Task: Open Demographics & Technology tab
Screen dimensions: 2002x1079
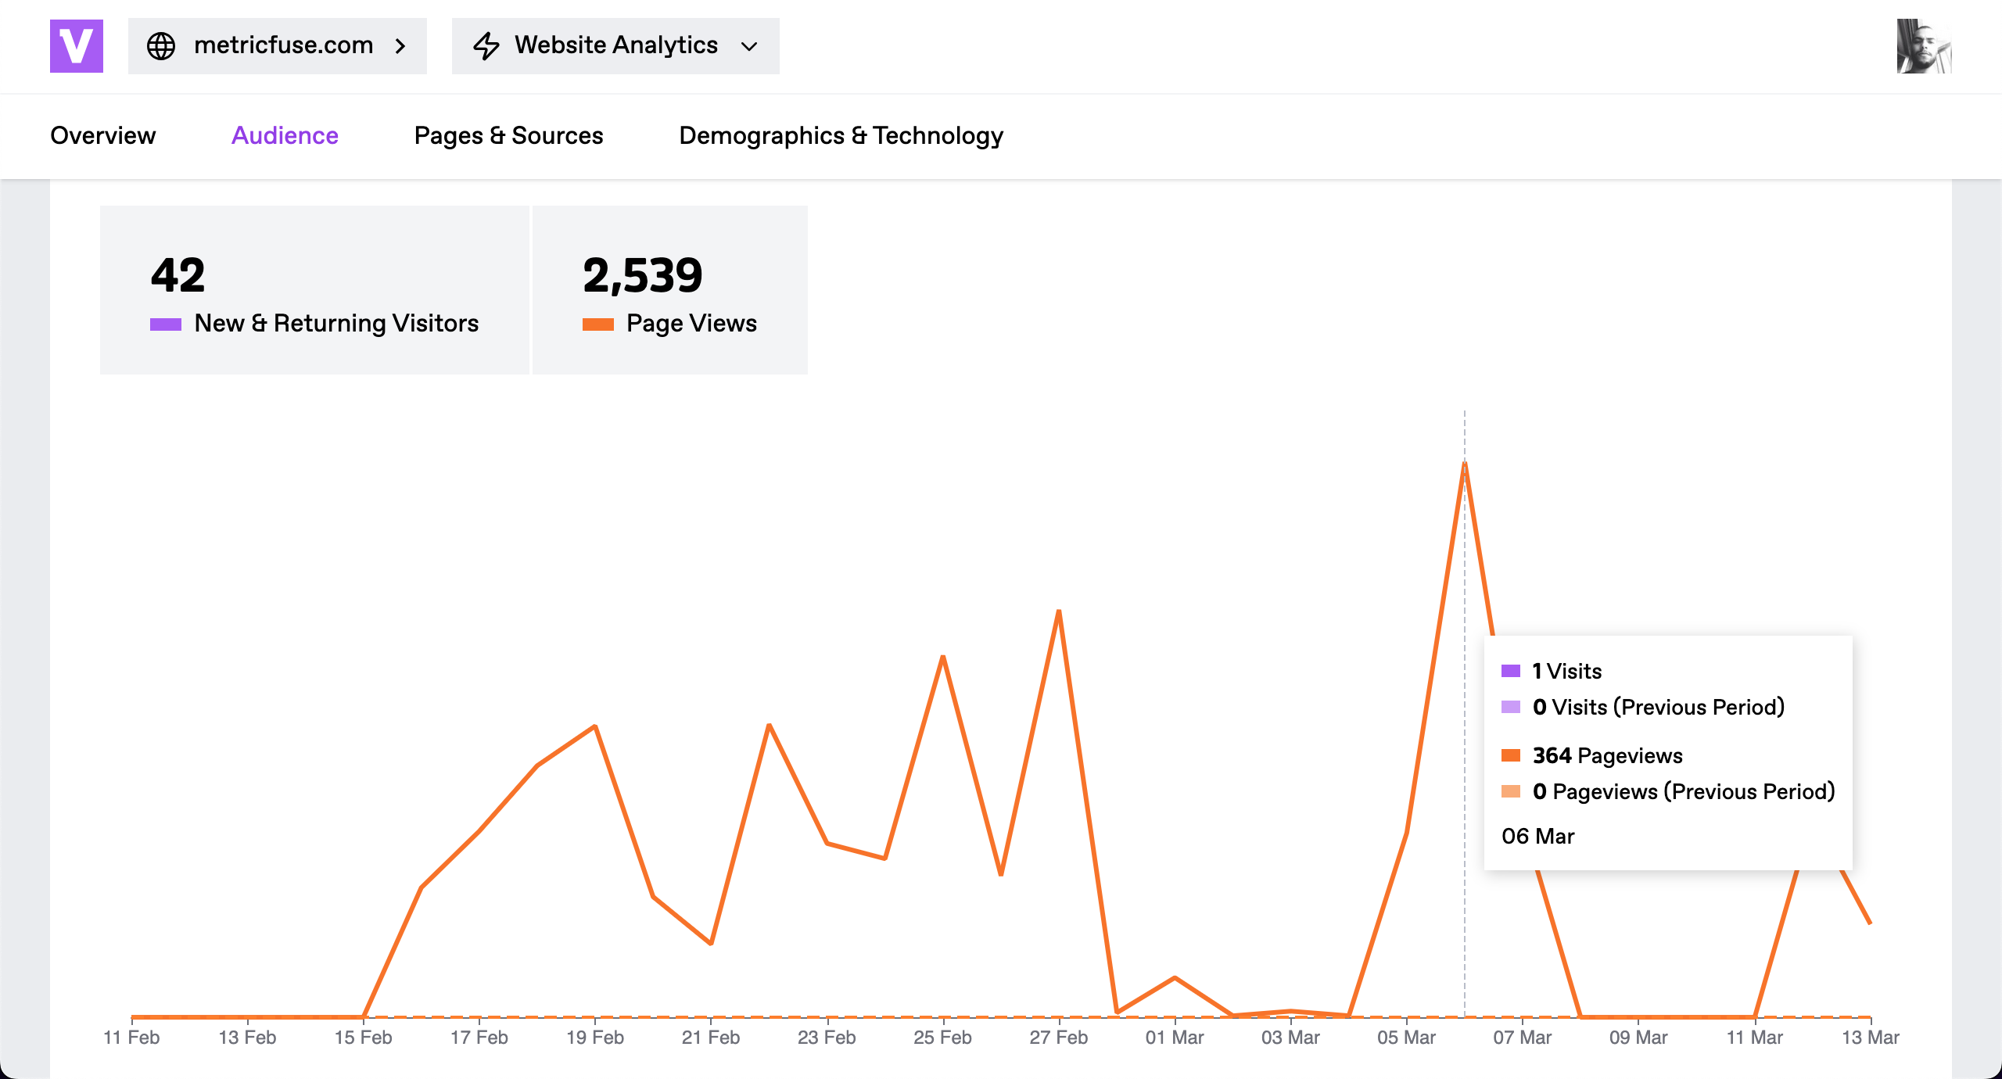Action: pyautogui.click(x=841, y=136)
